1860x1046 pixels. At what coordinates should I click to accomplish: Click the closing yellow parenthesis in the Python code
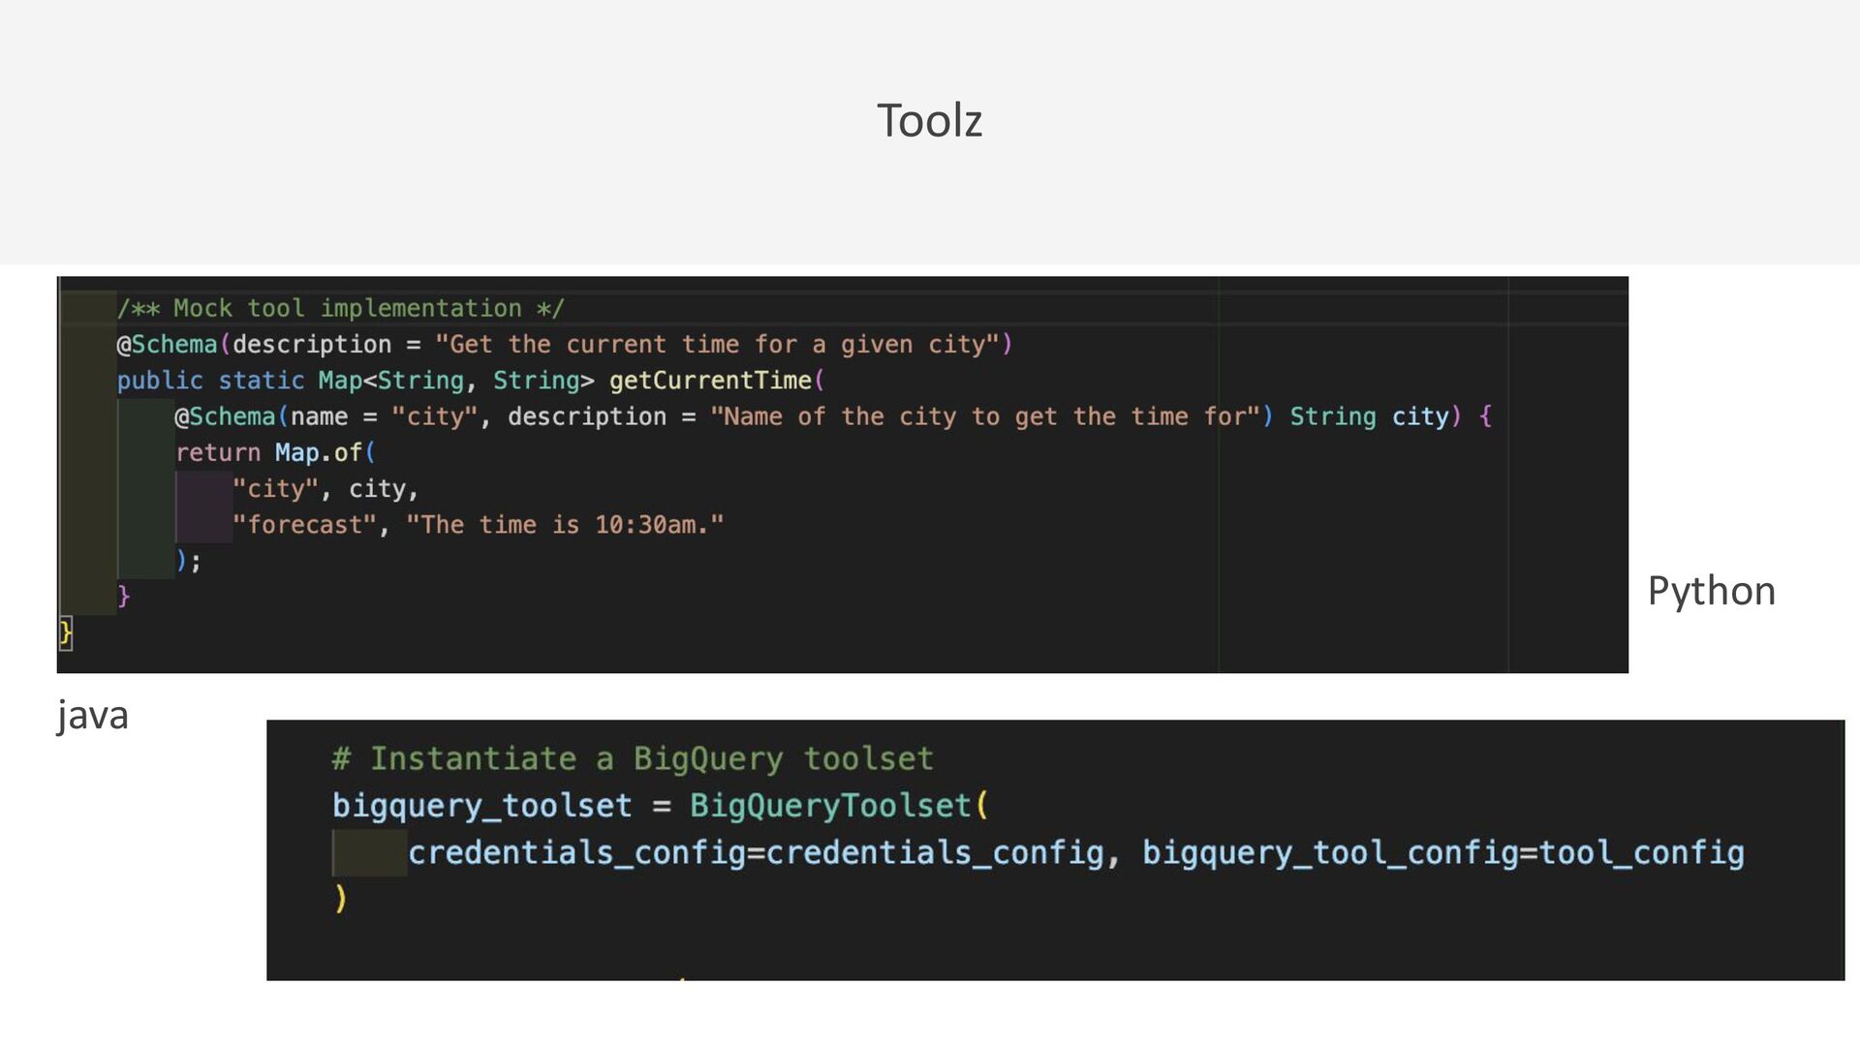point(340,899)
